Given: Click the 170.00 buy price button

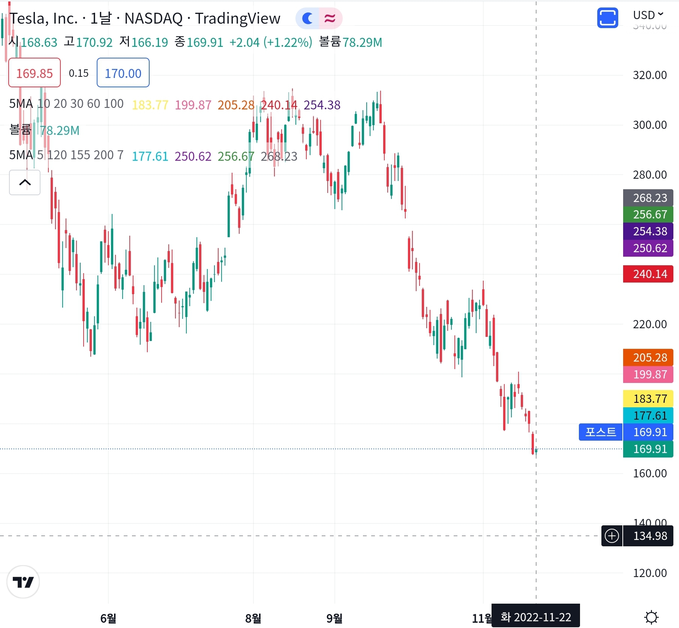Looking at the screenshot, I should (x=123, y=73).
